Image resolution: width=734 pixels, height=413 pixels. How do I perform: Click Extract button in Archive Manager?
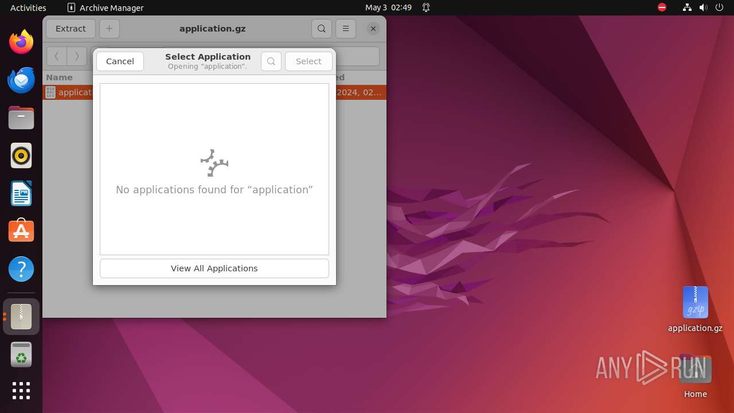71,29
